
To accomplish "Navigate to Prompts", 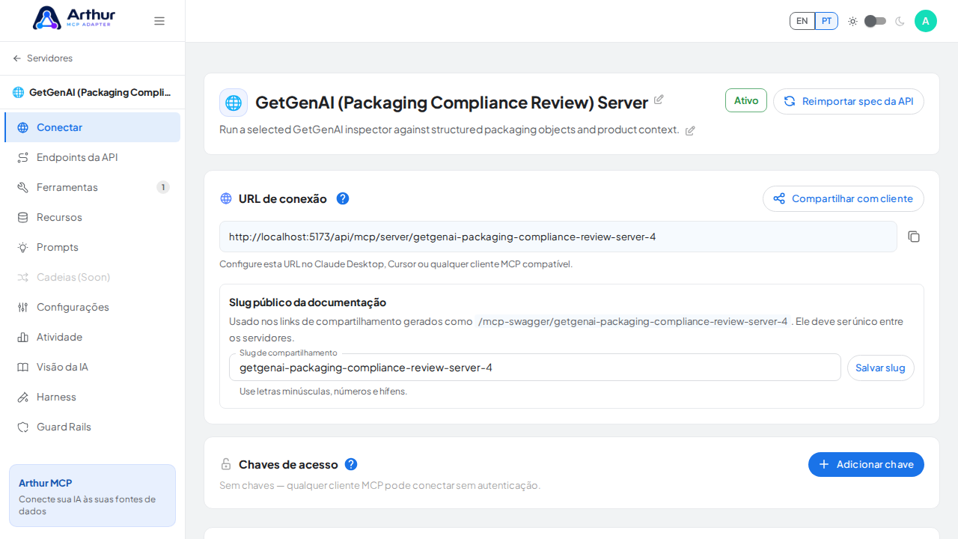I will [x=93, y=247].
